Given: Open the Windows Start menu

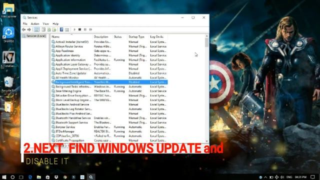Looking at the screenshot, I should coord(4,177).
